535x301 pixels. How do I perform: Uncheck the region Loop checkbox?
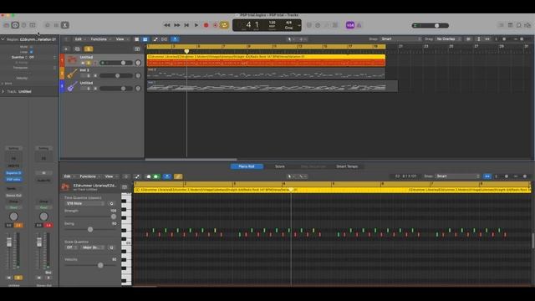click(31, 52)
